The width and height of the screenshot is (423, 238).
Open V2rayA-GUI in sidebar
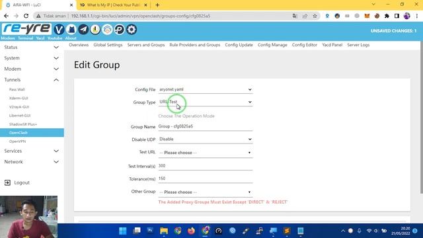click(x=19, y=107)
